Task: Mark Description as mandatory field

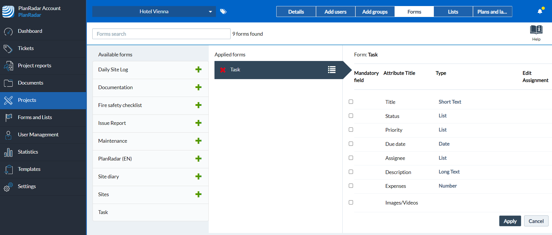Action: tap(351, 172)
